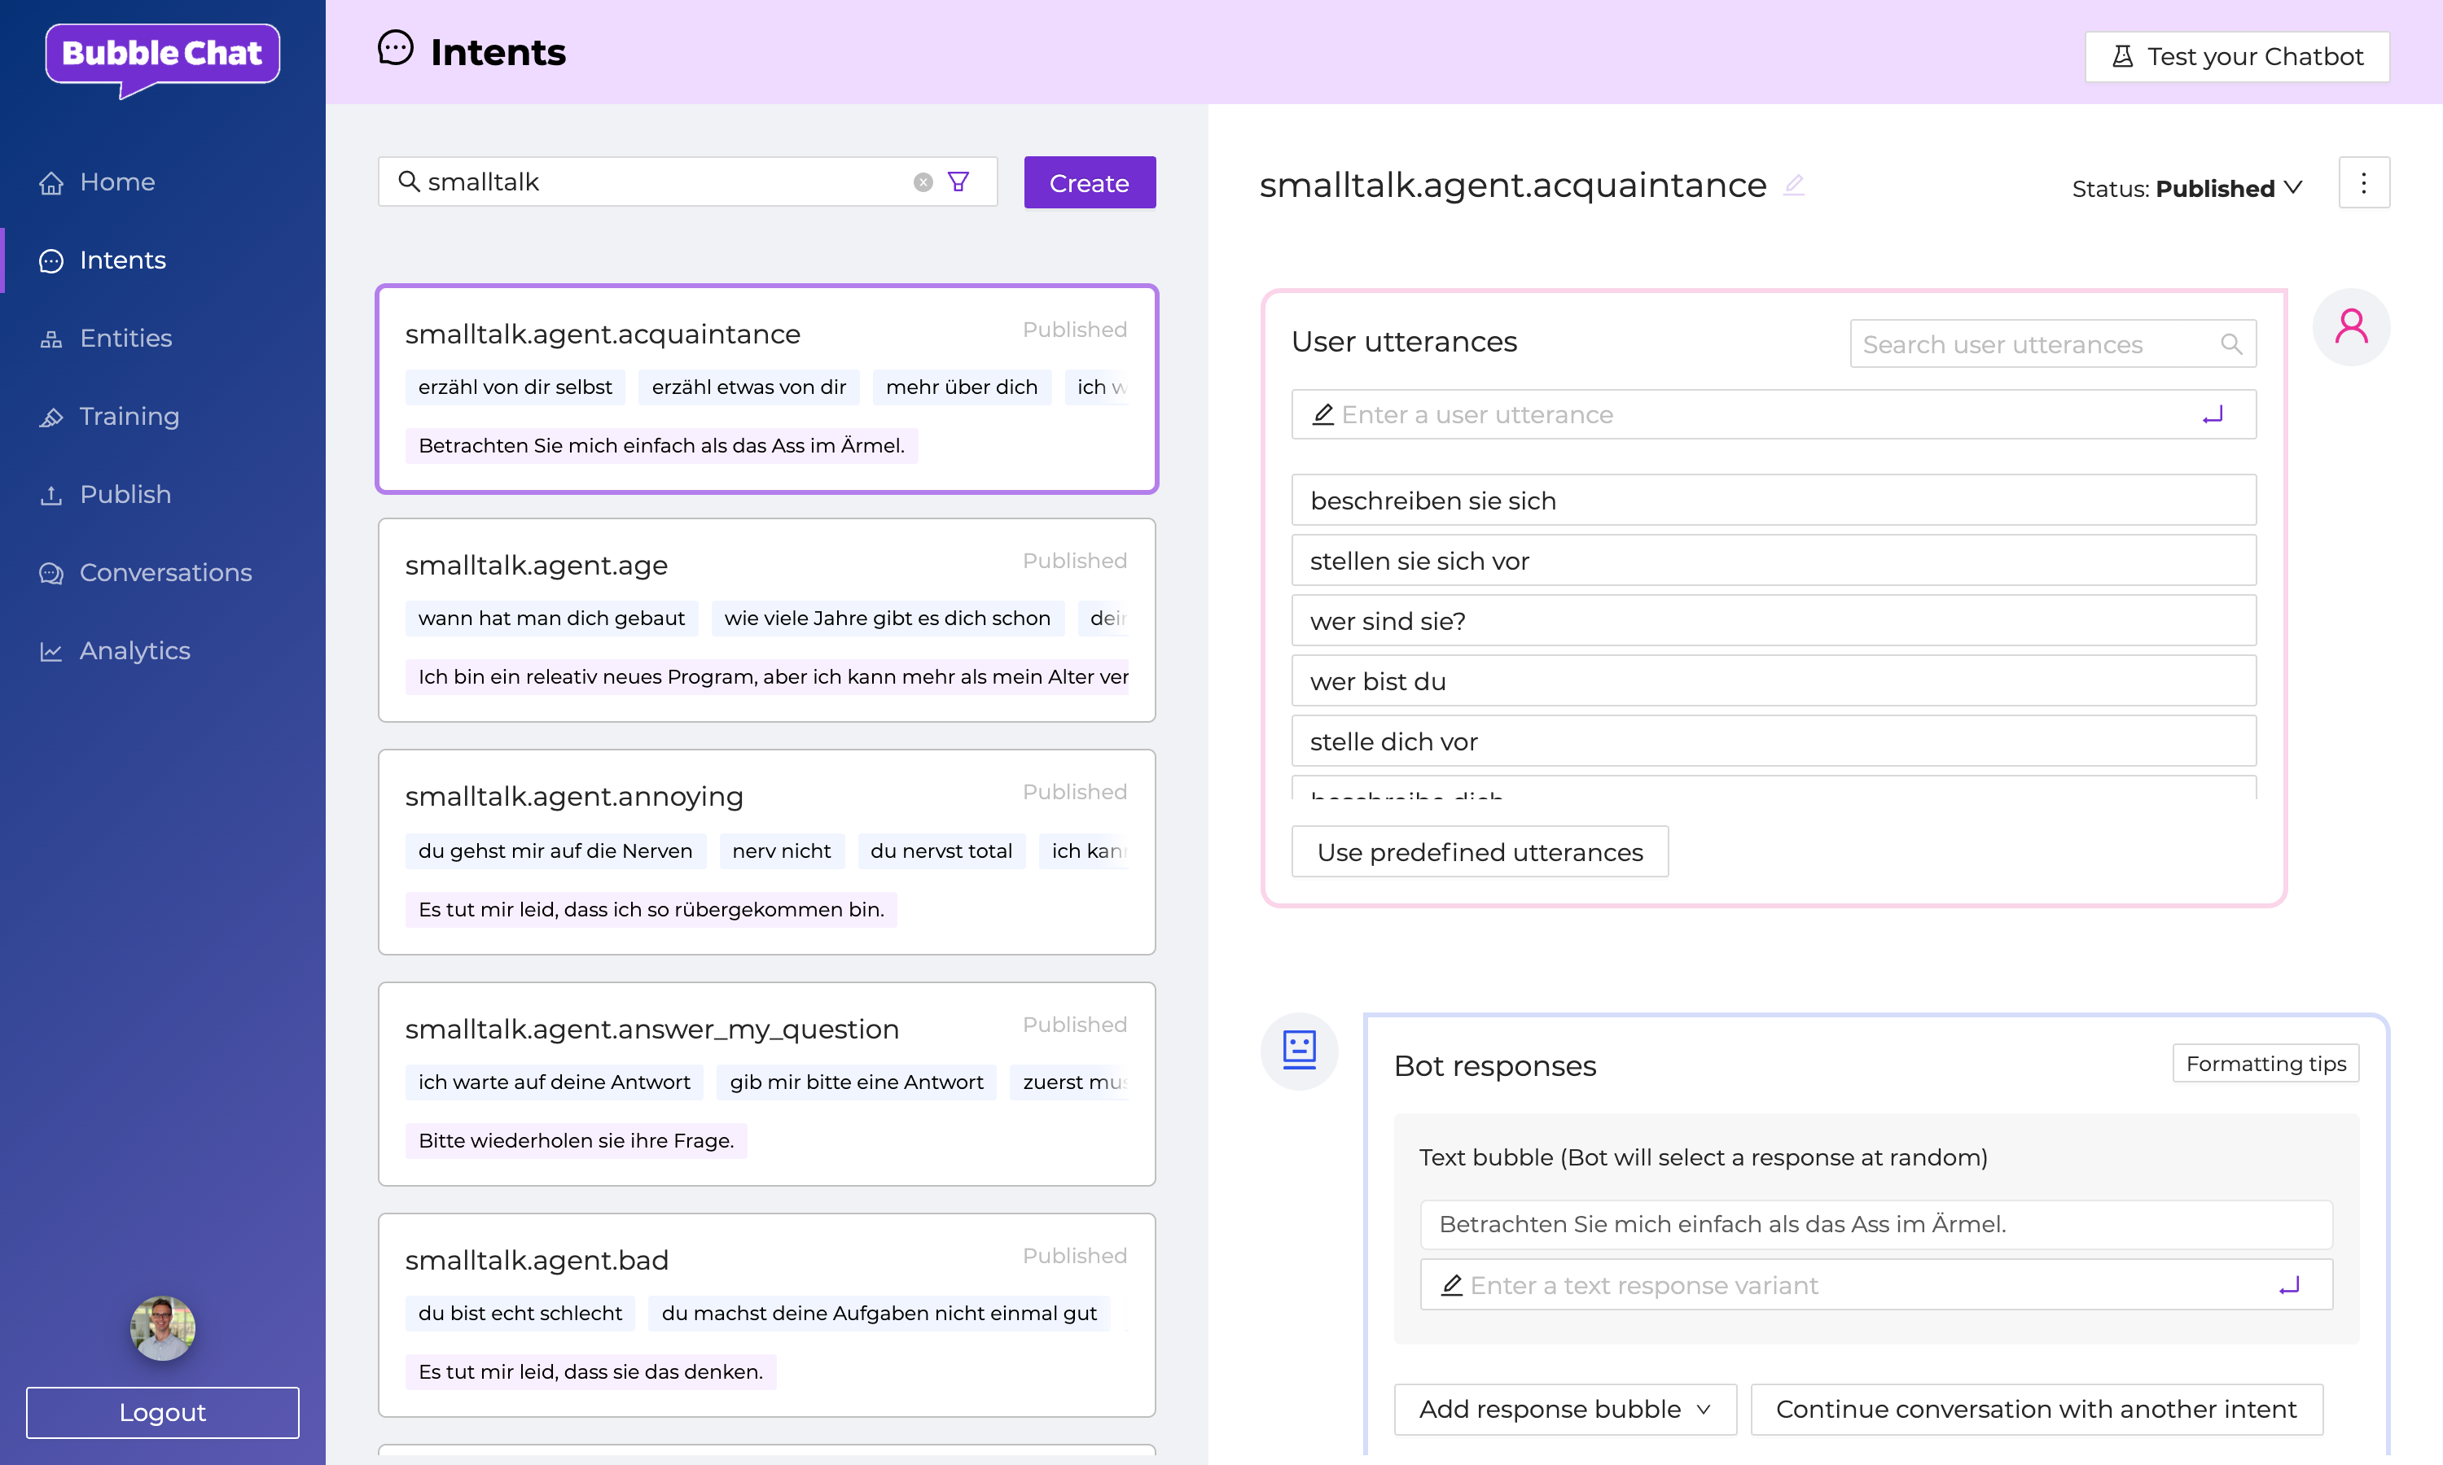Select the Intents speech-bubble icon
This screenshot has width=2443, height=1465.
[52, 260]
